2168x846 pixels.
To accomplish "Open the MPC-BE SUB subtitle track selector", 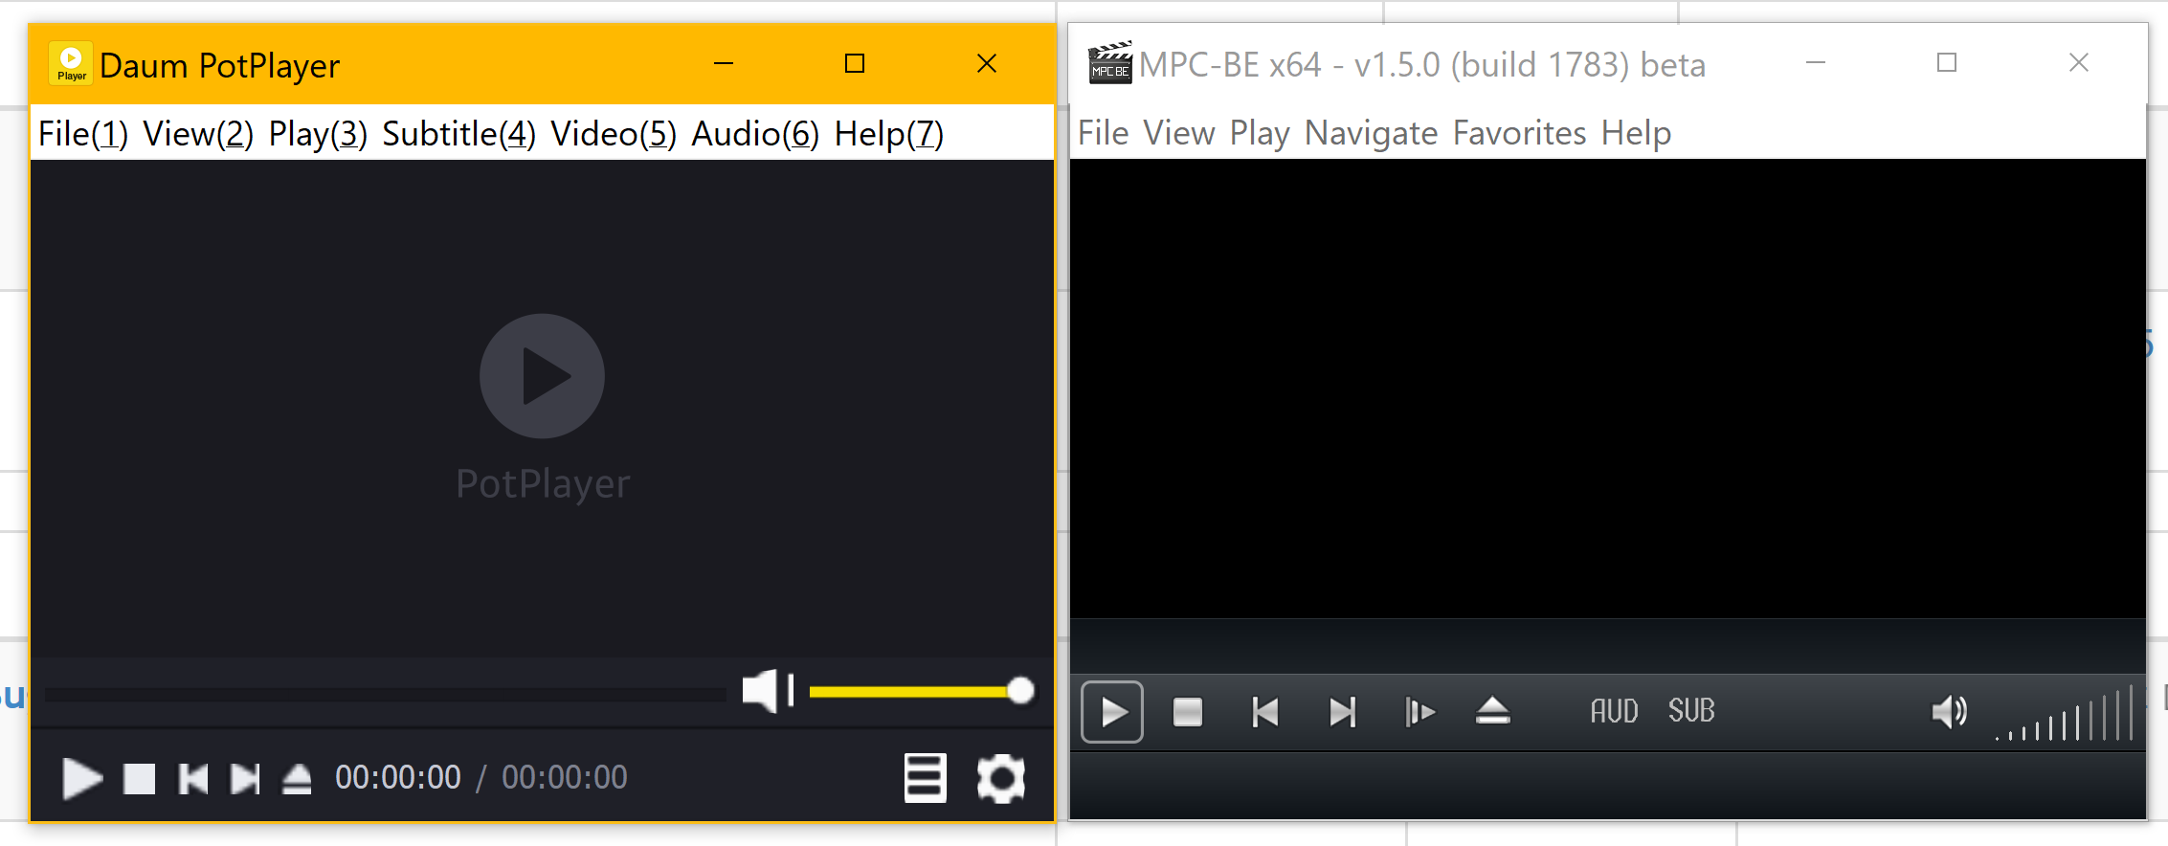I will 1691,711.
